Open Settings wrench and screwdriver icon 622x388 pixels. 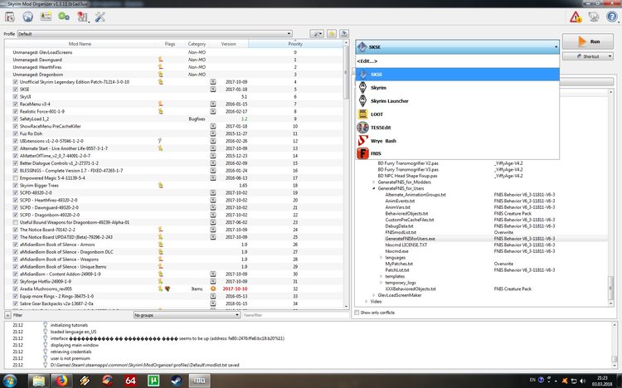[x=100, y=17]
